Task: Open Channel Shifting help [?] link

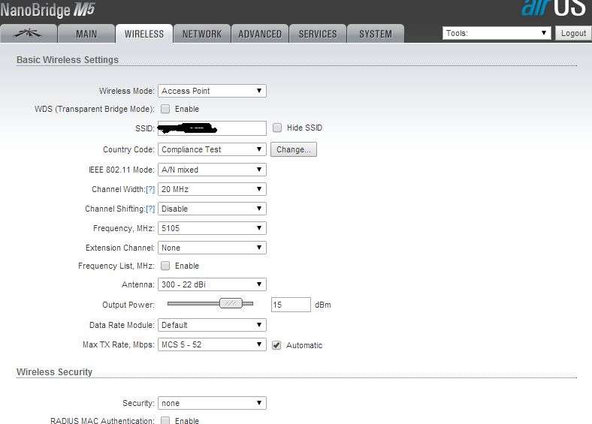Action: pyautogui.click(x=150, y=209)
